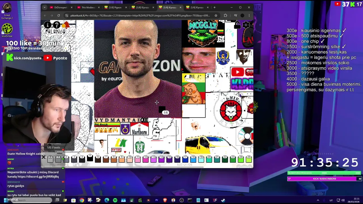Select color 5 black swatch
This screenshot has width=363, height=204.
coord(90,158)
